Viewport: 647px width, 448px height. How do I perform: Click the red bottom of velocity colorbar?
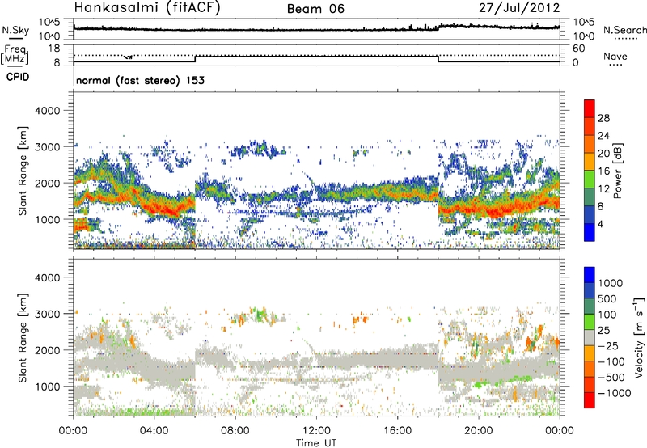click(x=590, y=399)
